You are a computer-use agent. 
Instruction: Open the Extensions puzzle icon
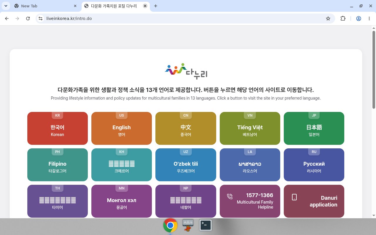(x=343, y=19)
